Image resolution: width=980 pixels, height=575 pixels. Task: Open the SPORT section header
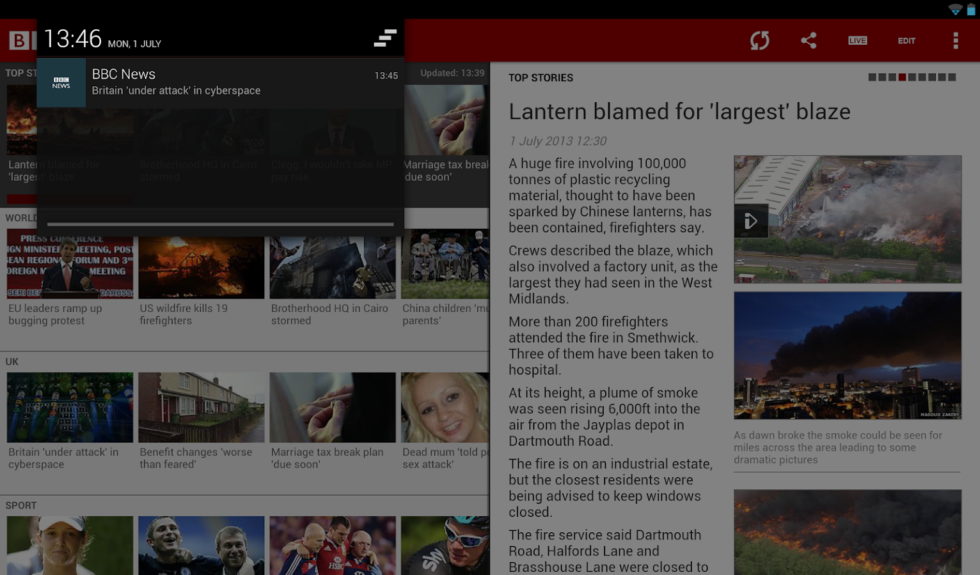pyautogui.click(x=21, y=505)
